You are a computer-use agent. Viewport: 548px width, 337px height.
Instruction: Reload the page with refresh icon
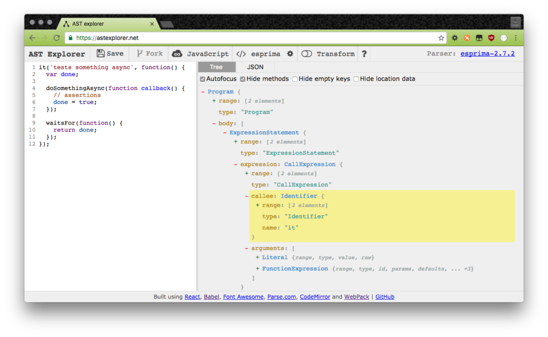[x=57, y=38]
